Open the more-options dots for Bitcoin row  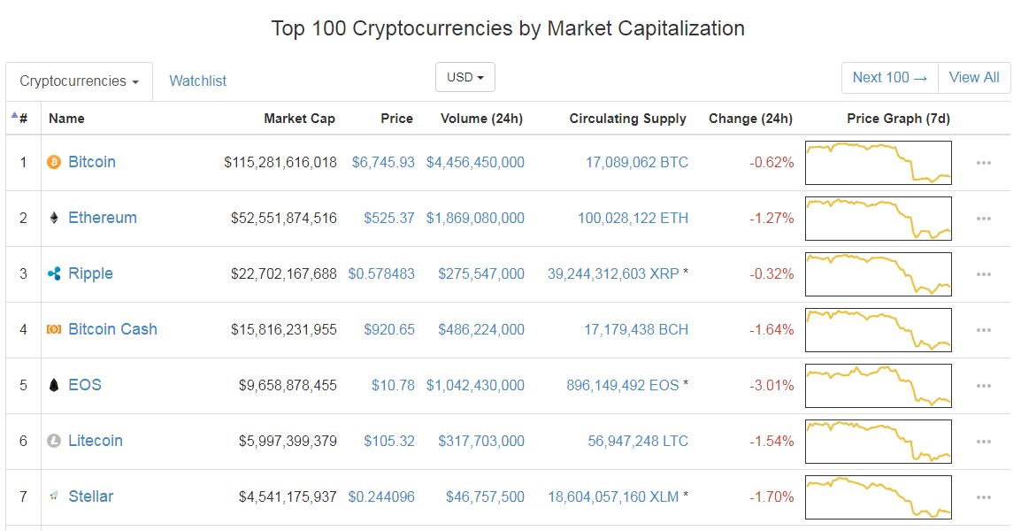click(984, 163)
